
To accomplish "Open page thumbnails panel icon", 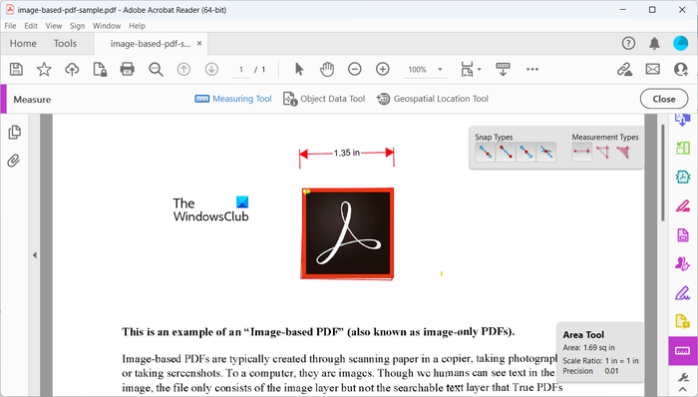I will tap(14, 133).
